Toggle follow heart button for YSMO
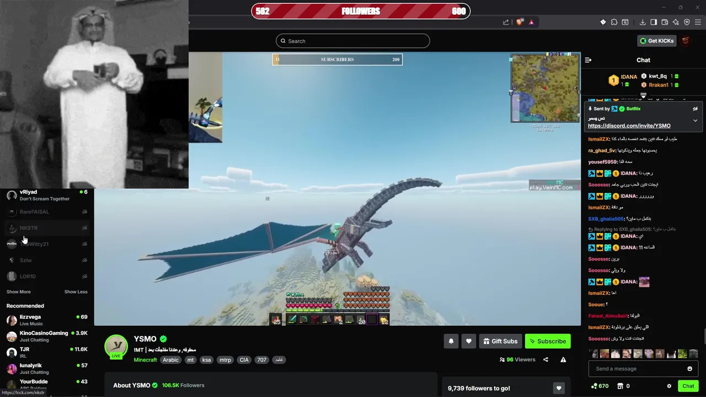The width and height of the screenshot is (706, 397). 468,341
